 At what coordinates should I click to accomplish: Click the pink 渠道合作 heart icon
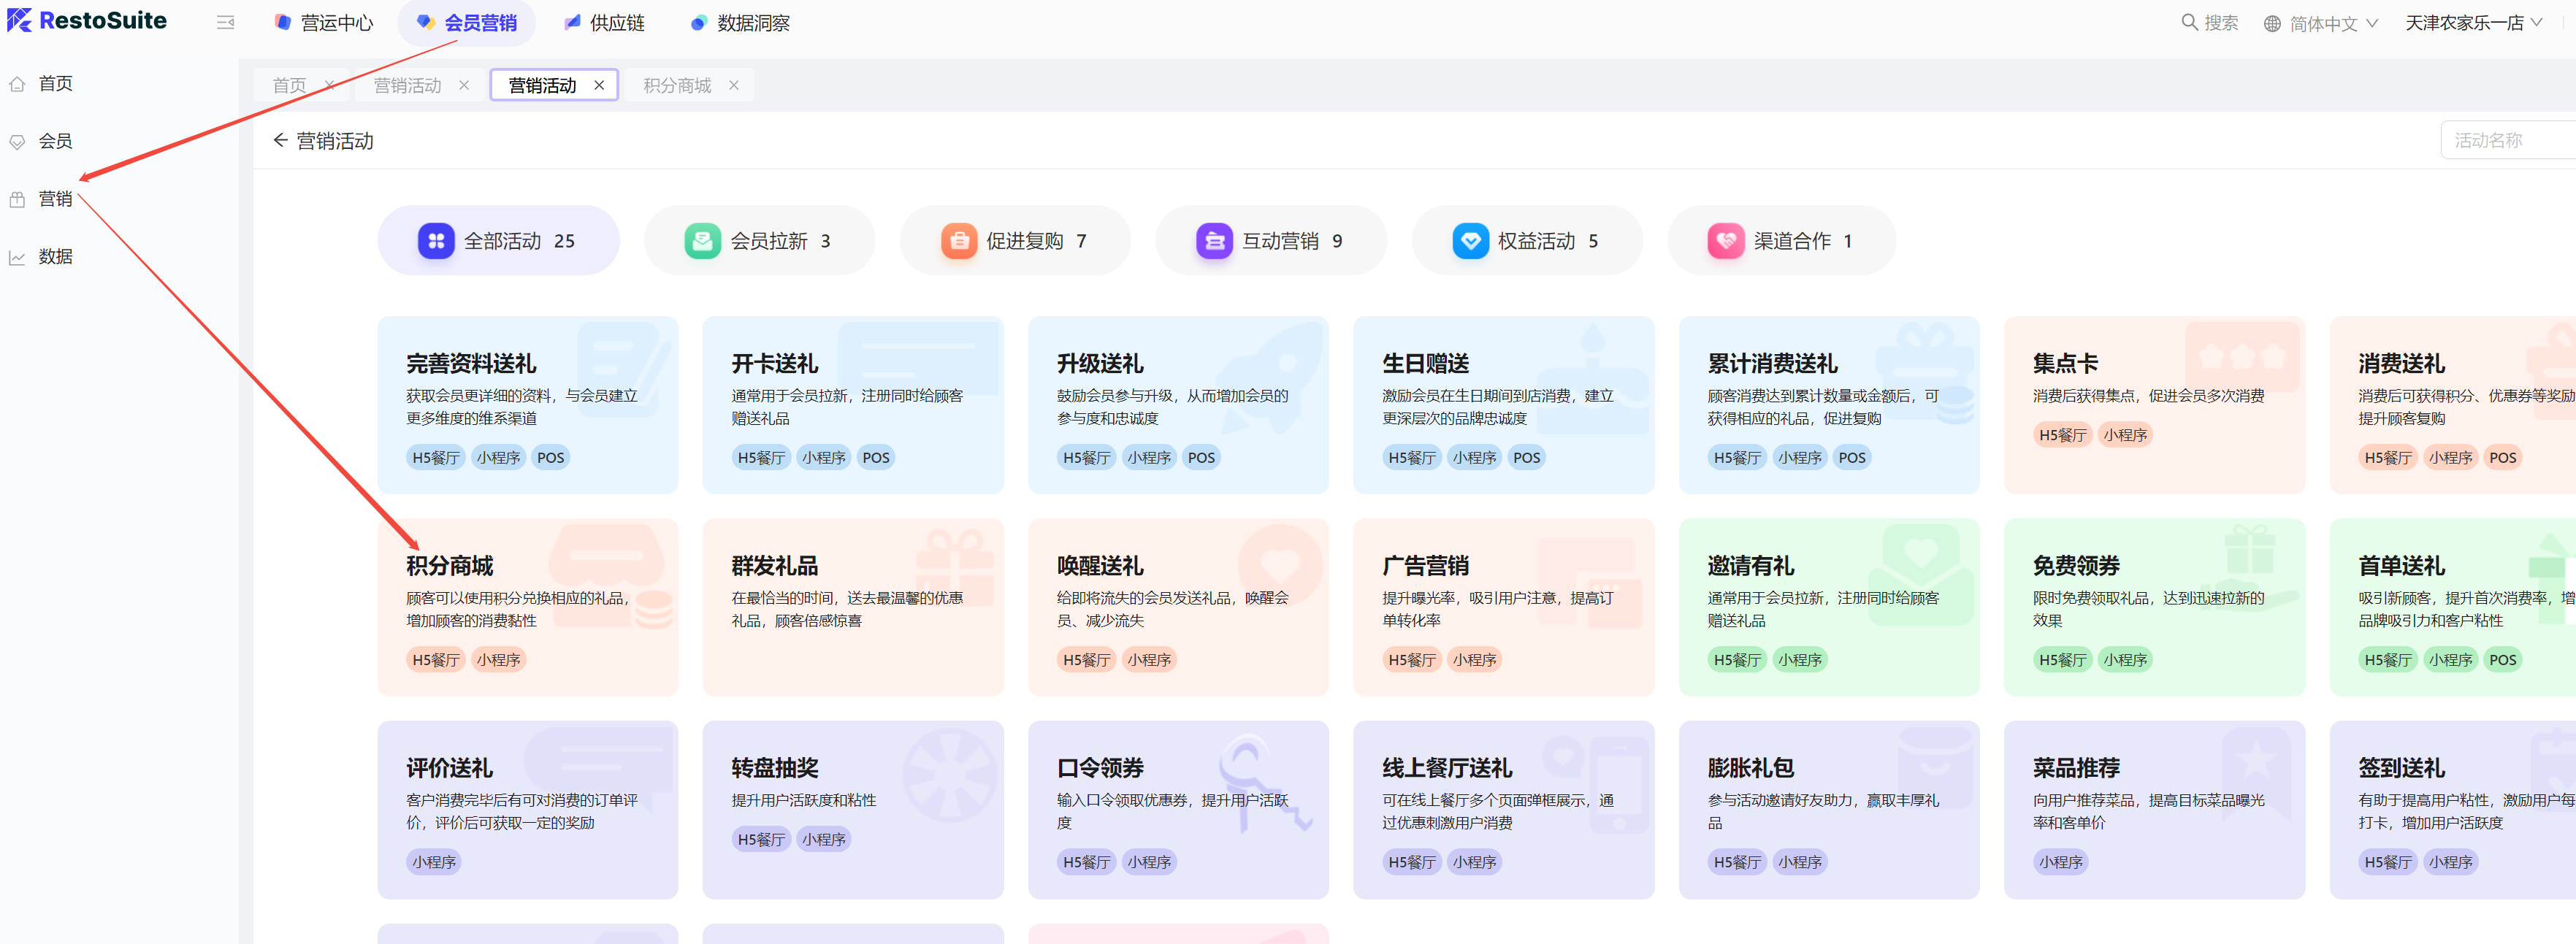tap(1726, 241)
